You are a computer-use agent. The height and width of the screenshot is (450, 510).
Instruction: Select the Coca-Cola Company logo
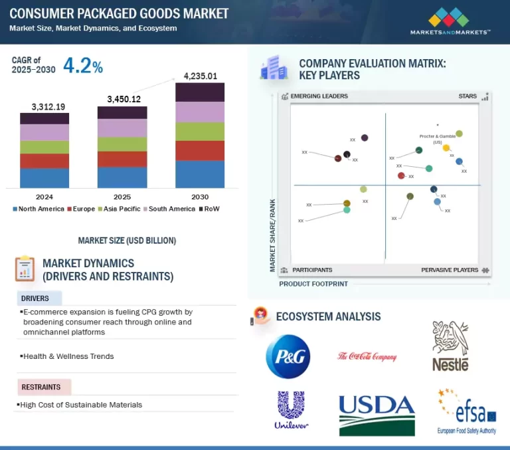[366, 356]
